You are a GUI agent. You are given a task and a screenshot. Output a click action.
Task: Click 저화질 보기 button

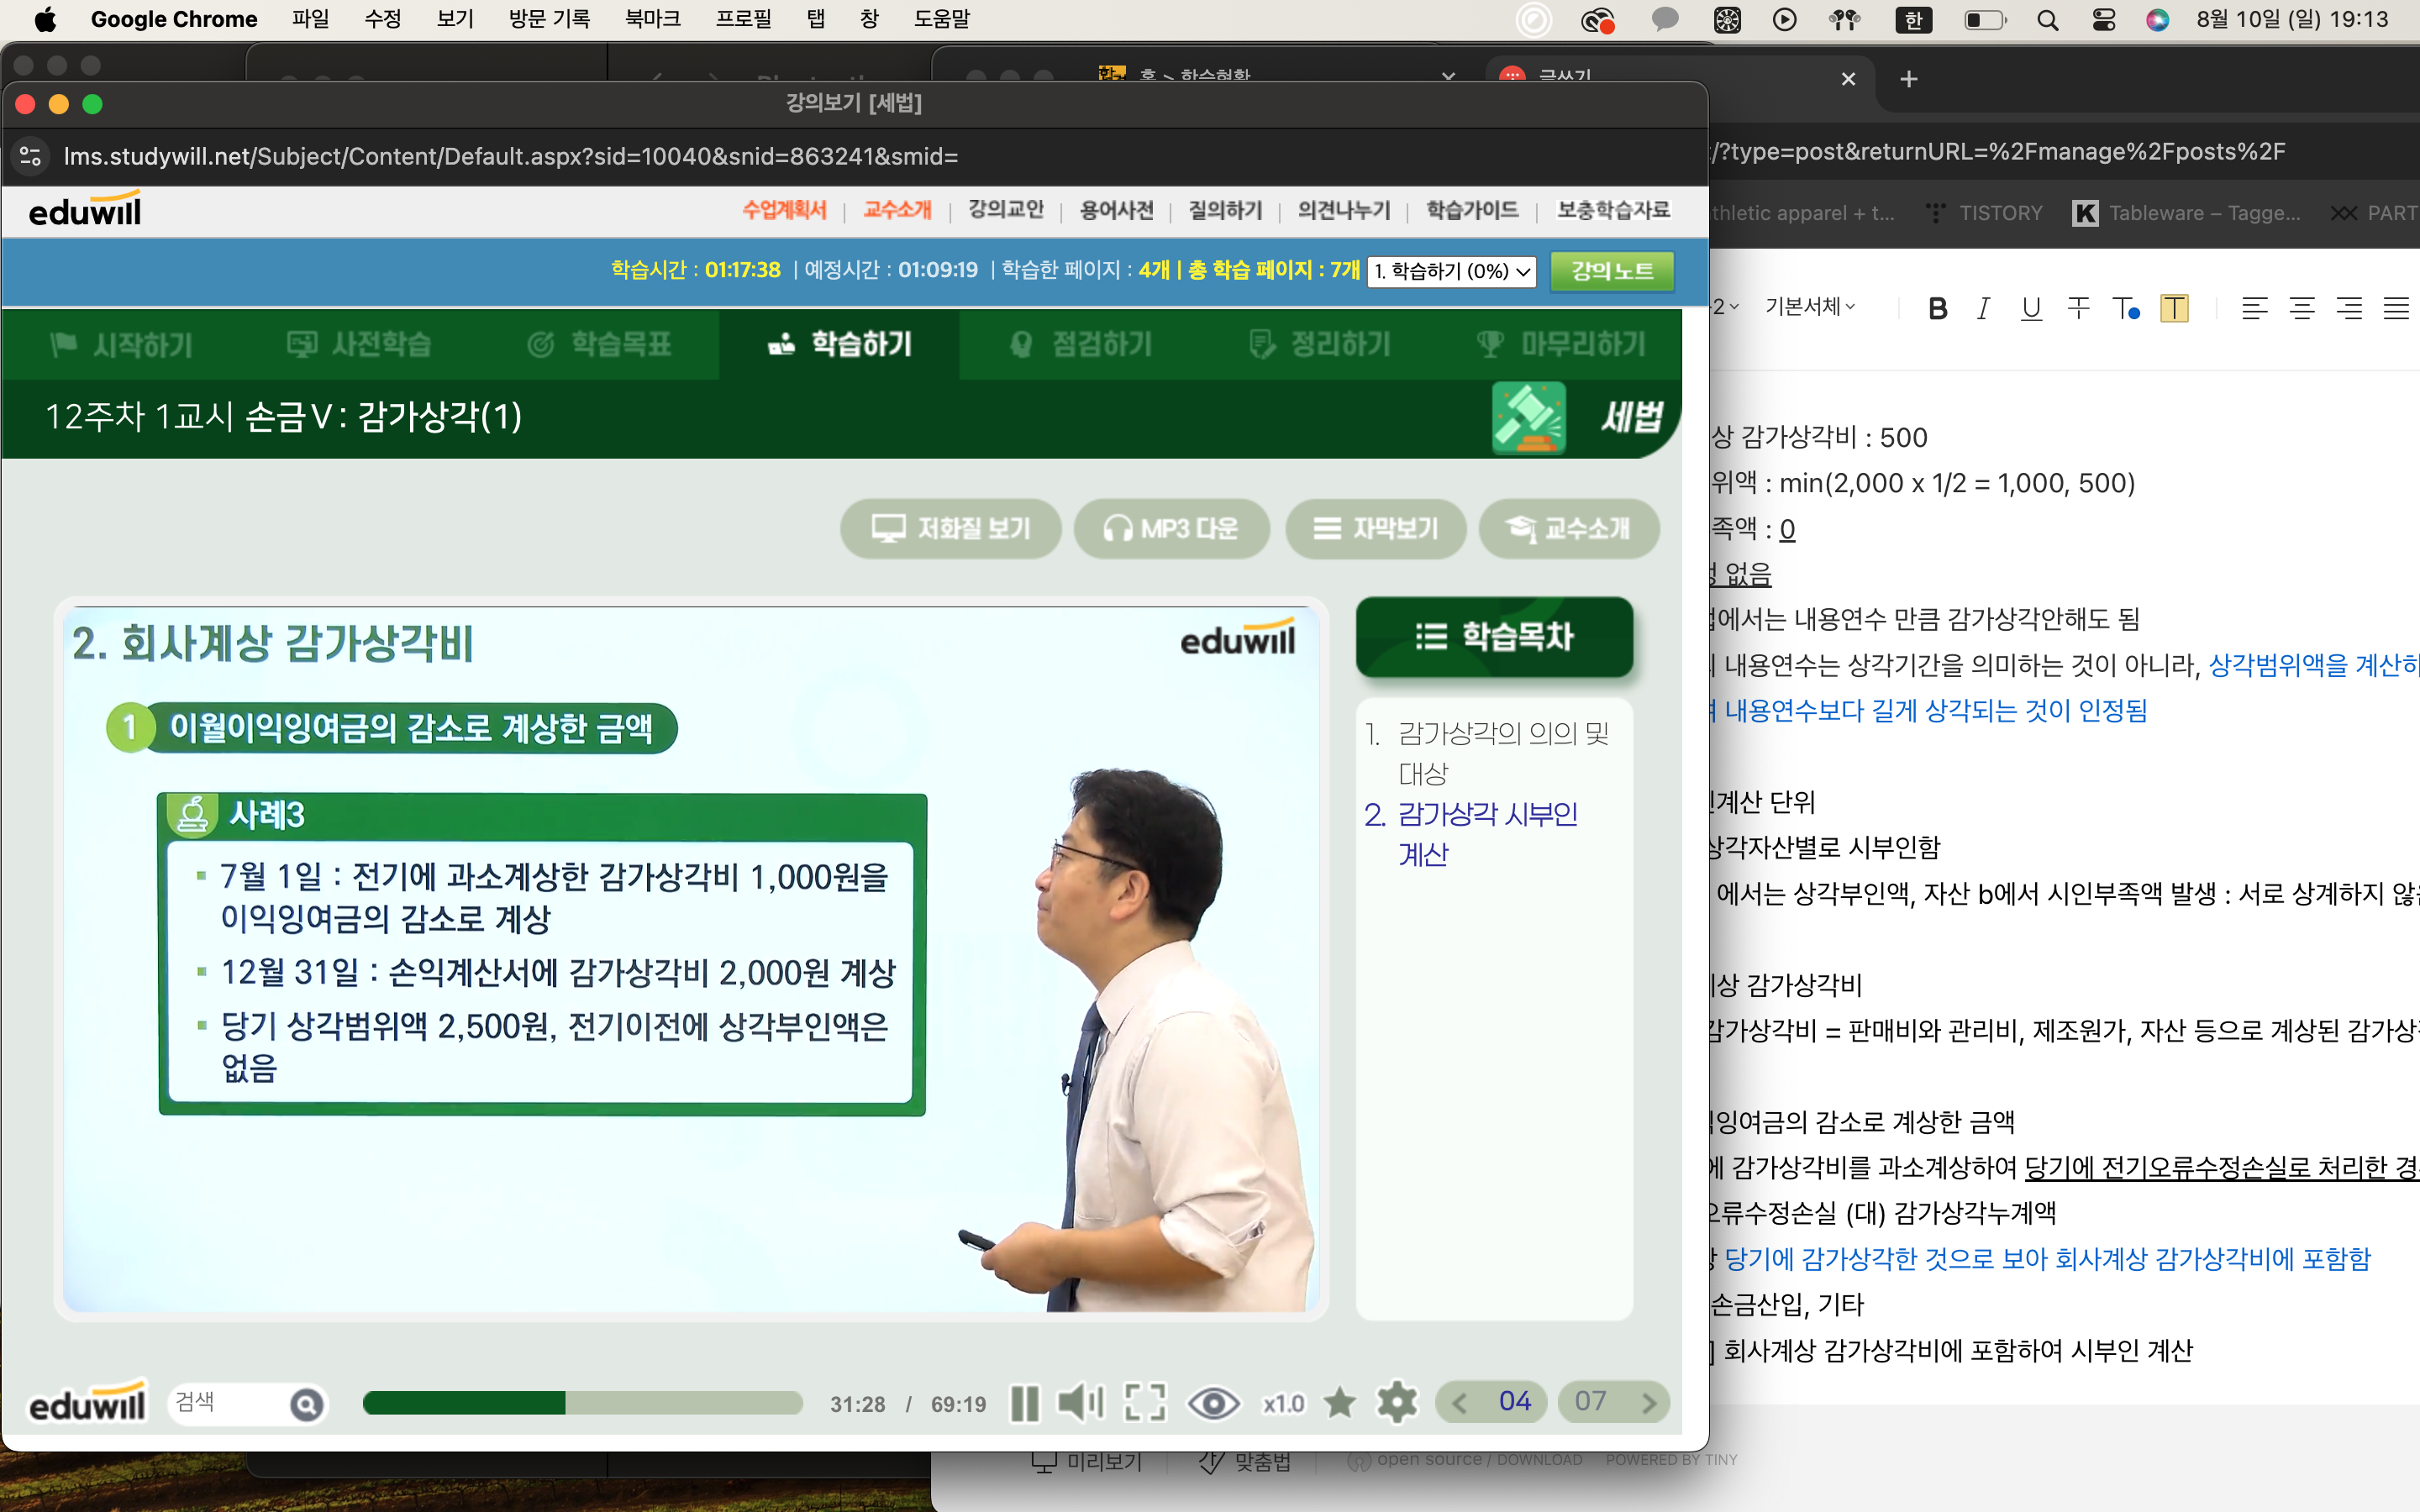(x=950, y=528)
